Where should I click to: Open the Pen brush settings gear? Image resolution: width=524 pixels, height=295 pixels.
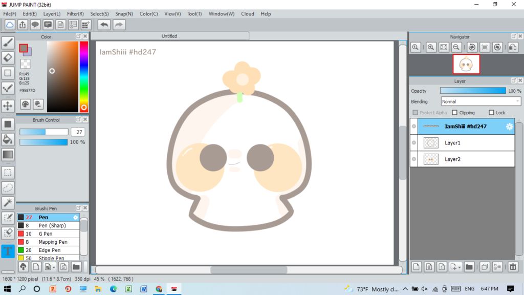[76, 217]
